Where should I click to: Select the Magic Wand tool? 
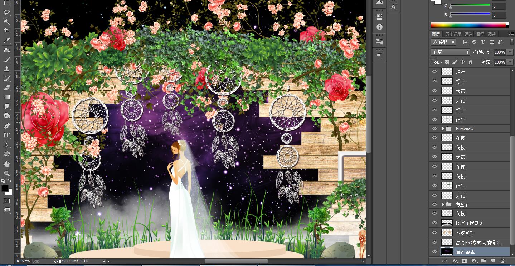coord(7,22)
